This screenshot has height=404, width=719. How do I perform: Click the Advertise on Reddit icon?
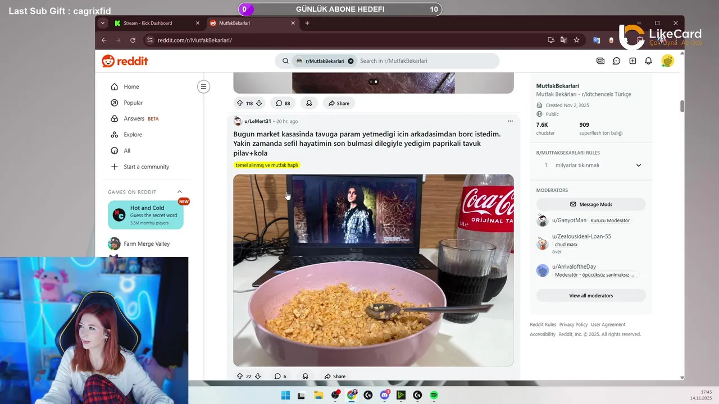600,61
